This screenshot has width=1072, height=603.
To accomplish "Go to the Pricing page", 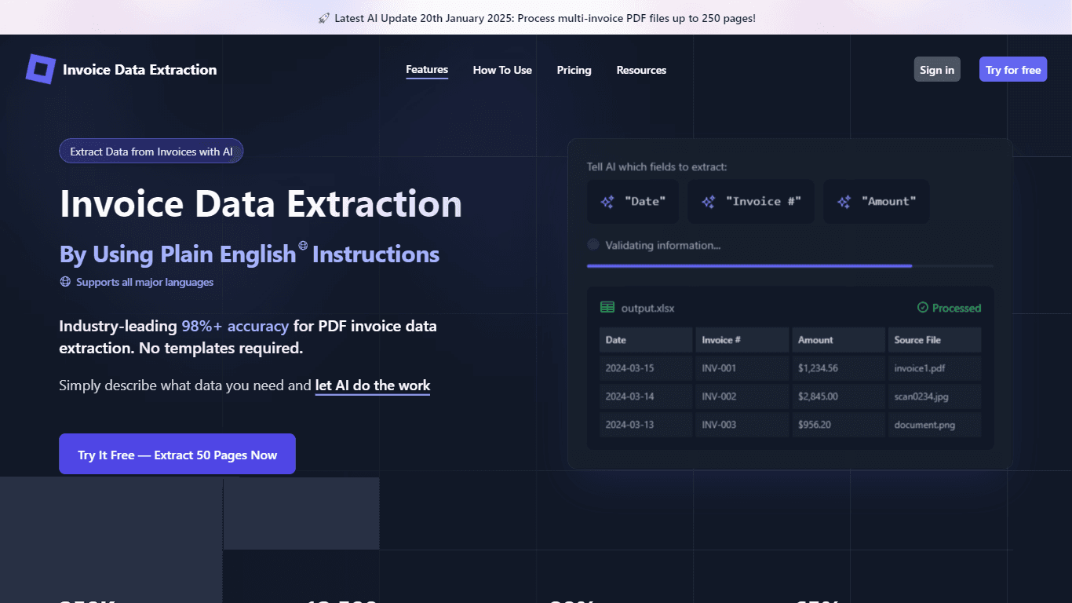I will point(574,70).
